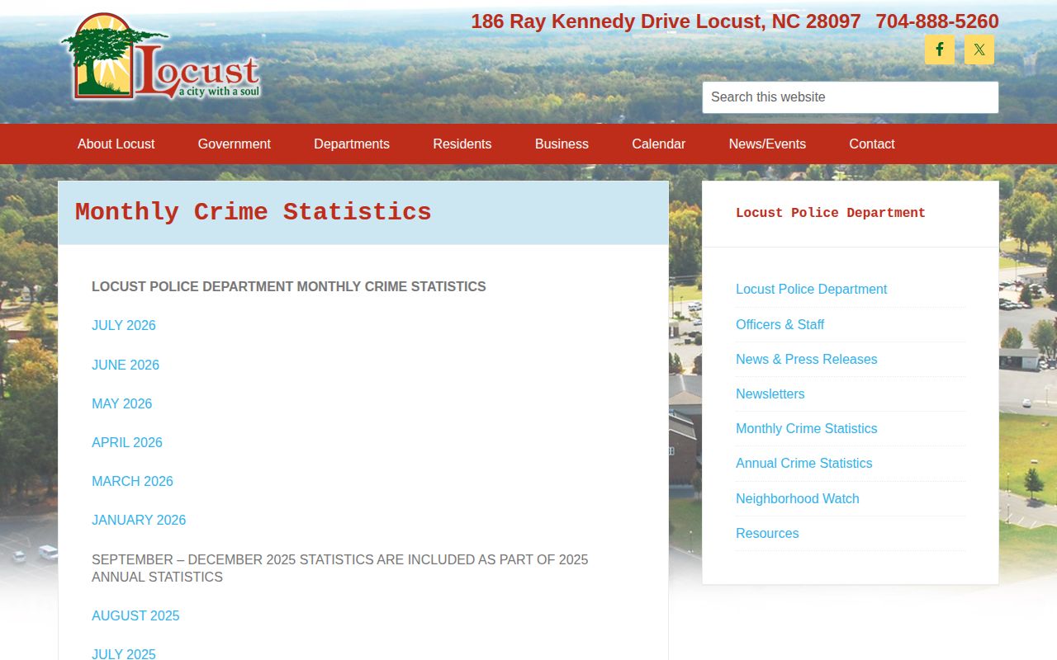Click the phone number 704-888-5260
The width and height of the screenshot is (1057, 660).
click(x=937, y=21)
